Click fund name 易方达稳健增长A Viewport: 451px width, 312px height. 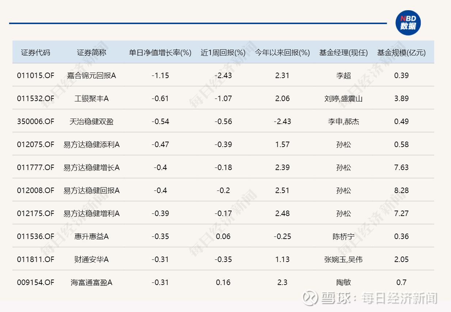92,167
